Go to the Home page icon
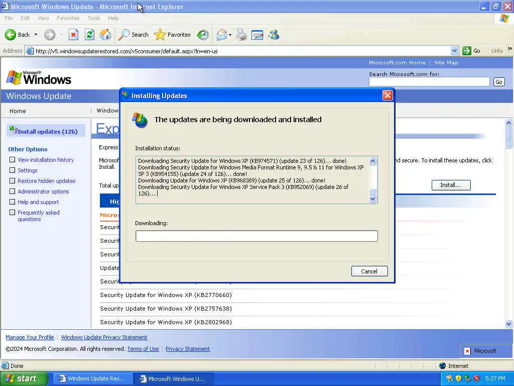The image size is (514, 386). pos(105,35)
